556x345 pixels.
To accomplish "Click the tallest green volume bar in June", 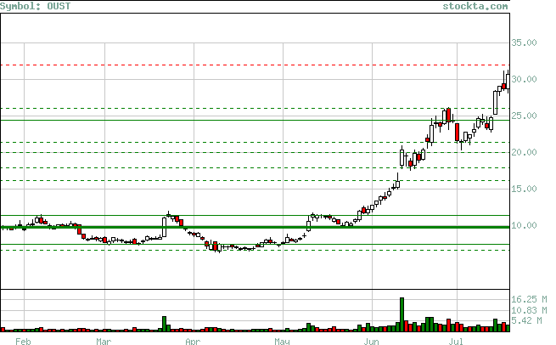I will [x=402, y=314].
